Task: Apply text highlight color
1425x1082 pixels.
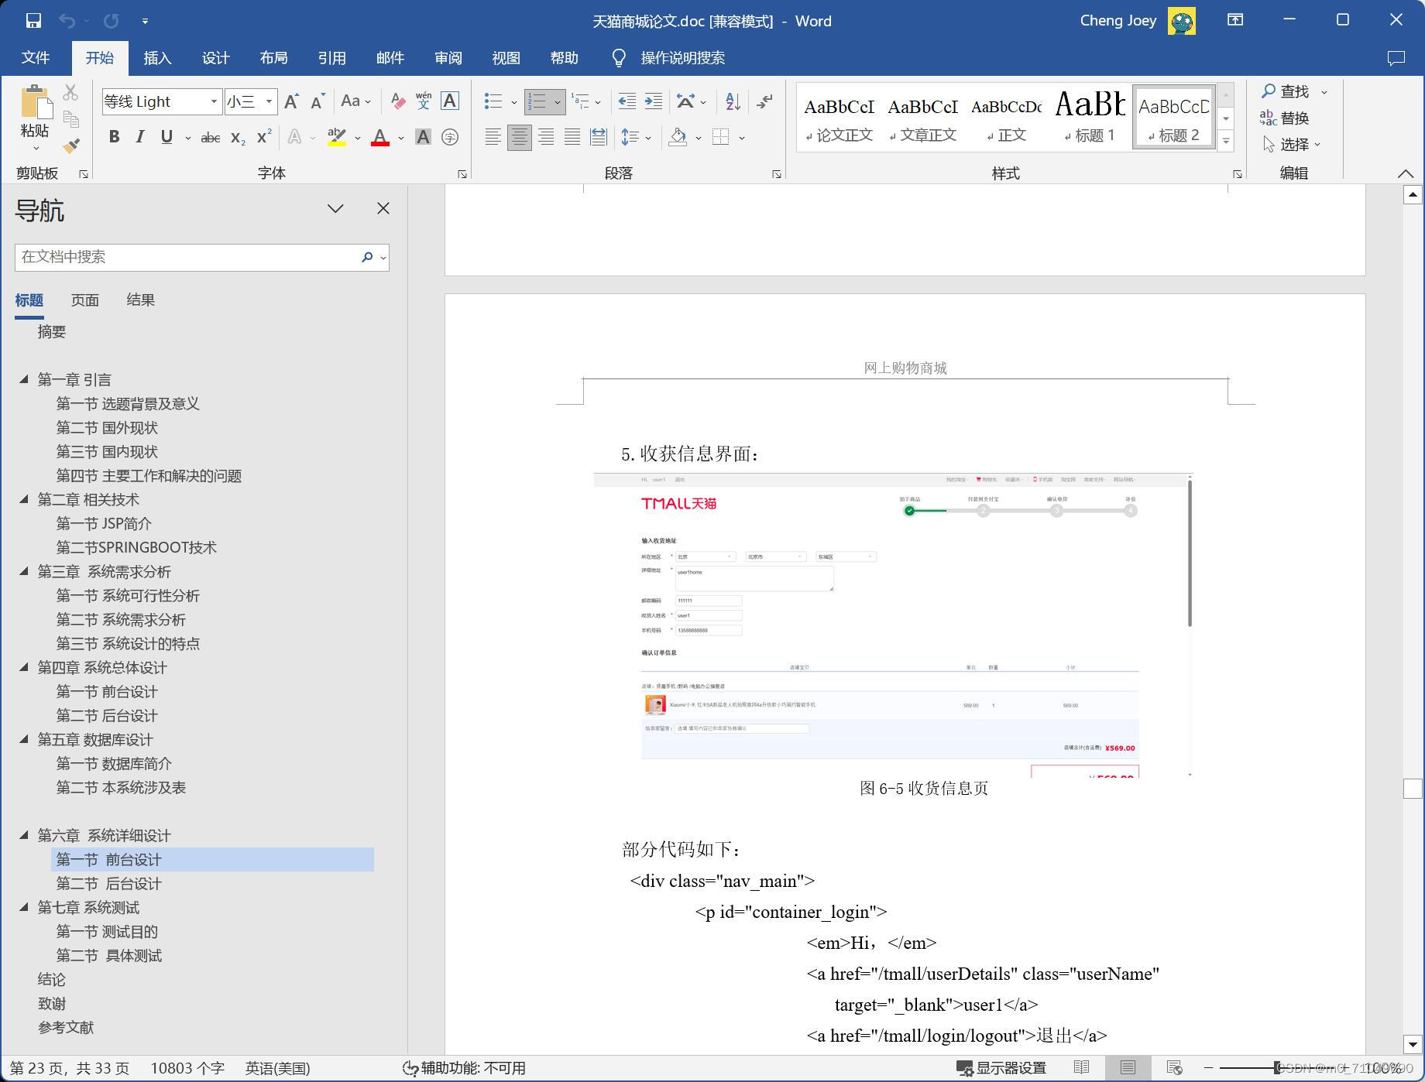Action: [338, 137]
